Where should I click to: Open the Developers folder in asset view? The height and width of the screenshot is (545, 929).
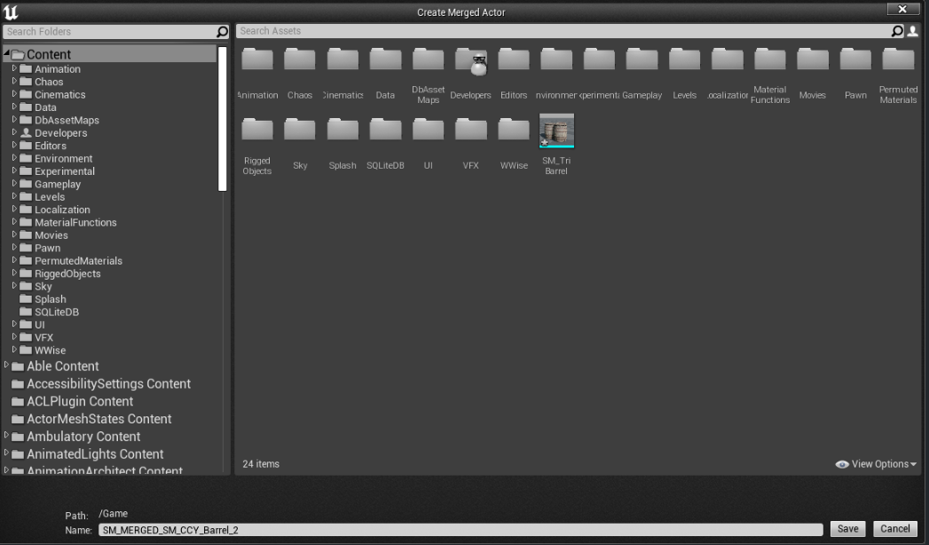(470, 59)
